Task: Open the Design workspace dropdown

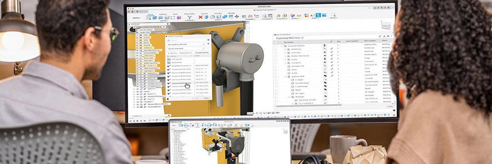Action: [x=136, y=18]
